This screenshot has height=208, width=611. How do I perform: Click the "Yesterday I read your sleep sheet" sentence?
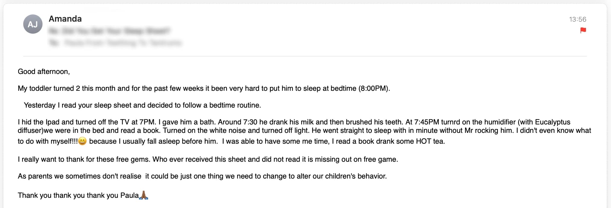142,105
